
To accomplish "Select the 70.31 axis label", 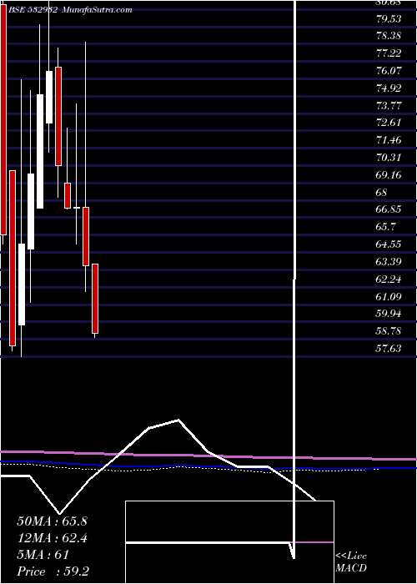I will [389, 158].
